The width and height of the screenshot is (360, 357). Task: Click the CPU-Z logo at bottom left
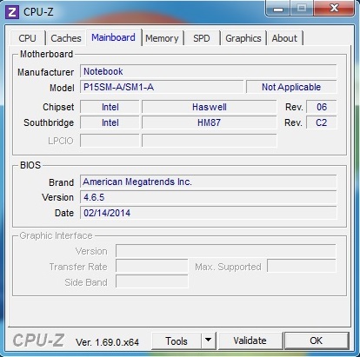(38, 340)
